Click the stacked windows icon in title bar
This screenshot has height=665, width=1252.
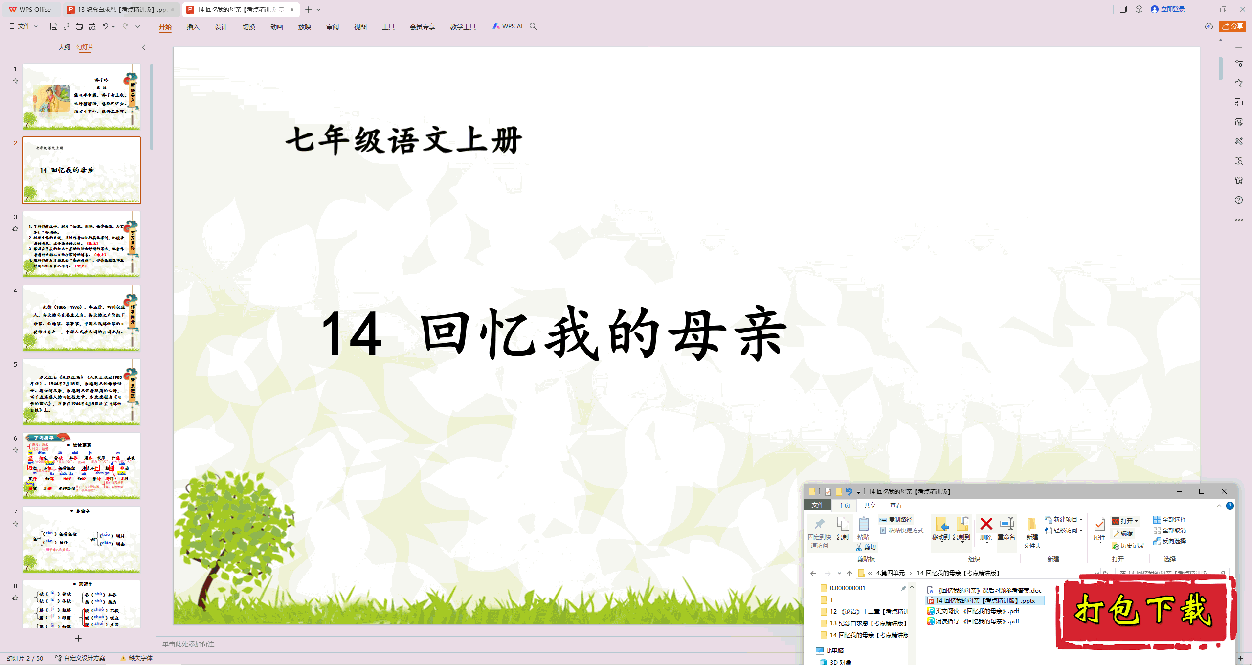pos(1123,9)
